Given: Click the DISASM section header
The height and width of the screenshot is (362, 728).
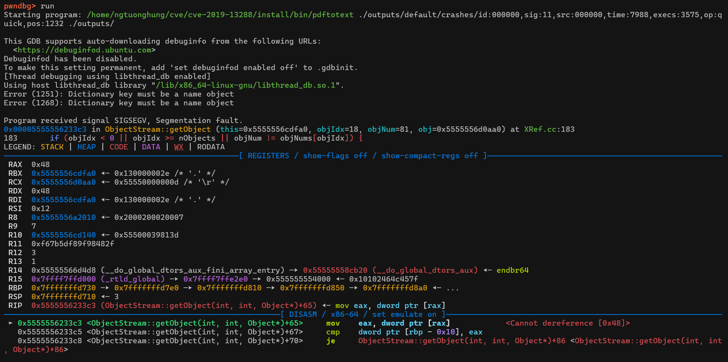Looking at the screenshot, I should (x=303, y=314).
